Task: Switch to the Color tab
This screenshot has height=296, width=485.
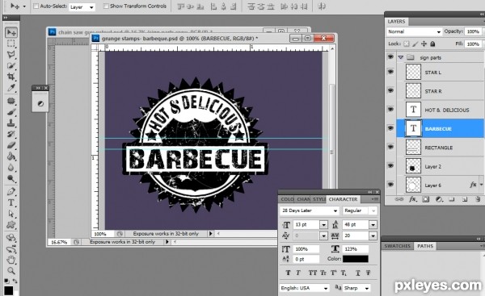Action: 287,199
